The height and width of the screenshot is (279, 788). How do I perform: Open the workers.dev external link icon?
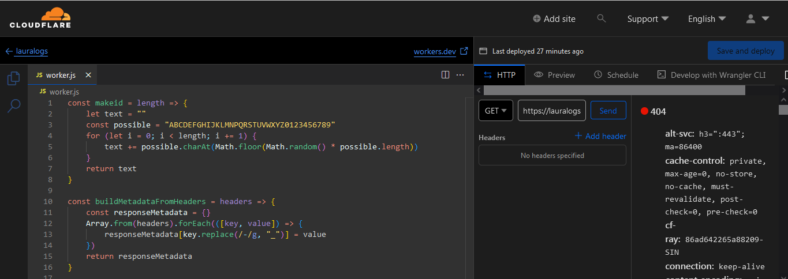[464, 51]
